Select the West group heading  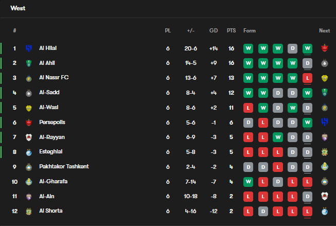coord(18,8)
